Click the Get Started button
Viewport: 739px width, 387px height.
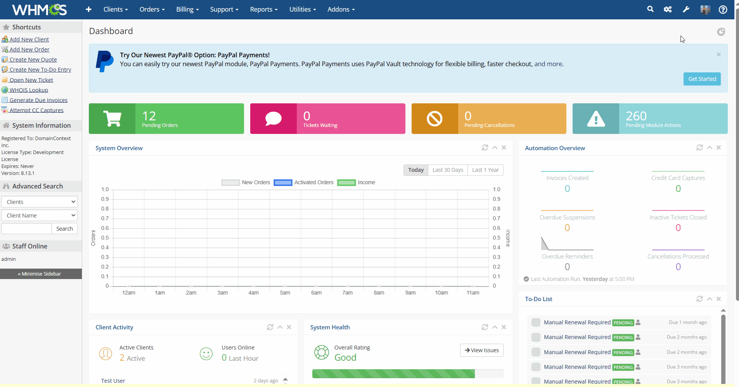(x=702, y=79)
